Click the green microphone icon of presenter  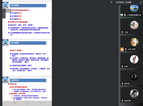click(x=125, y=15)
